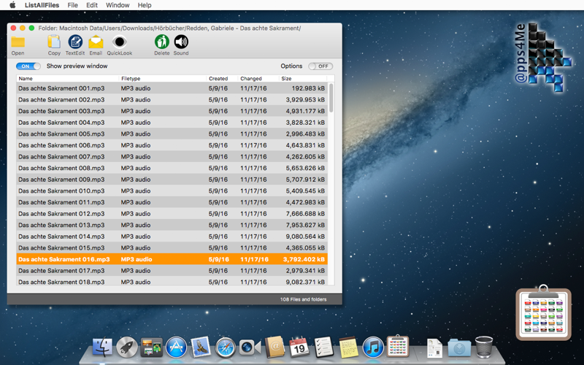Click the Copy toolbar icon
Image resolution: width=584 pixels, height=365 pixels.
(54, 42)
